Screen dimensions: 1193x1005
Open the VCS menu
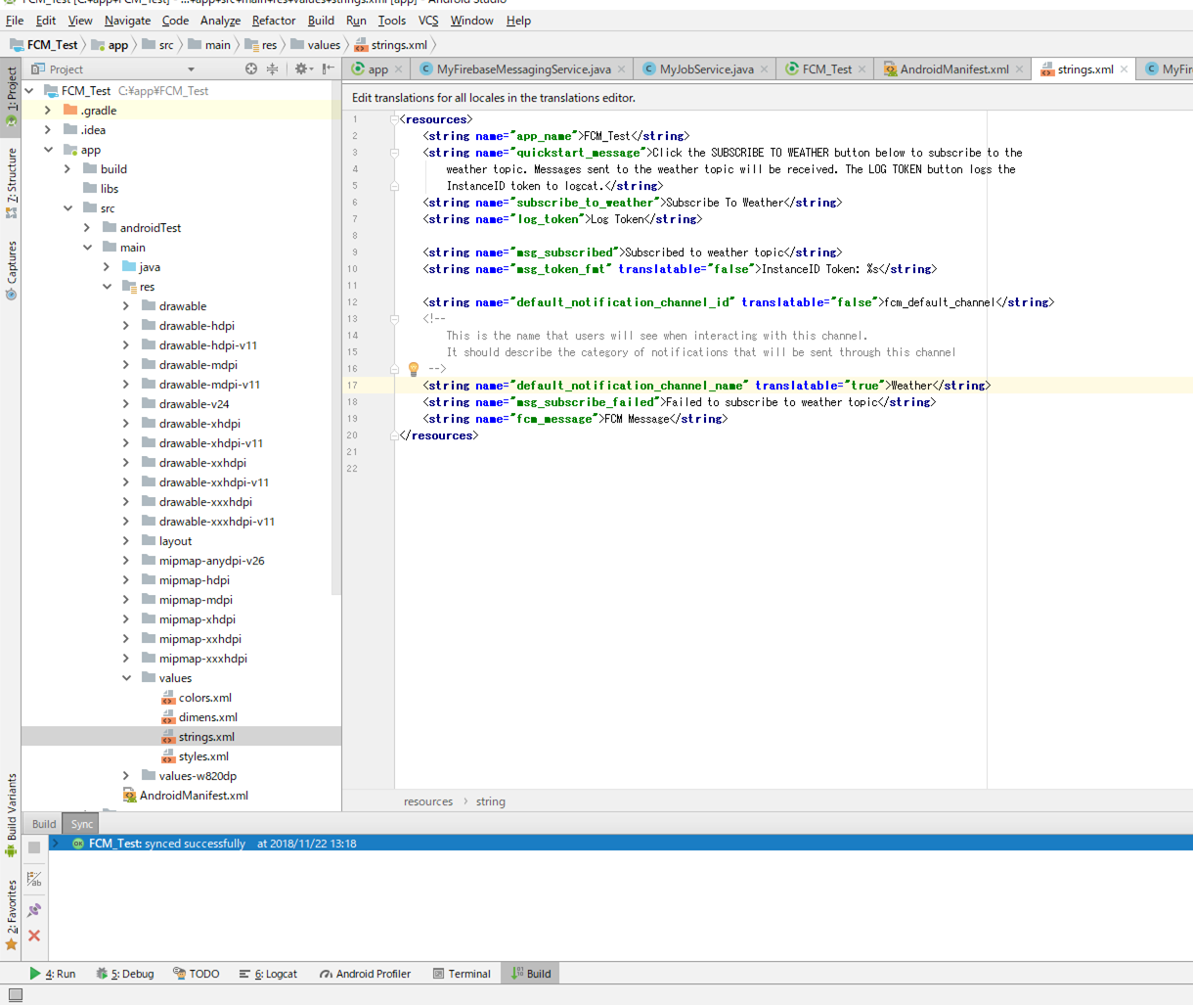click(428, 20)
